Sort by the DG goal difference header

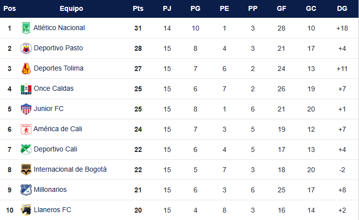[x=342, y=8]
